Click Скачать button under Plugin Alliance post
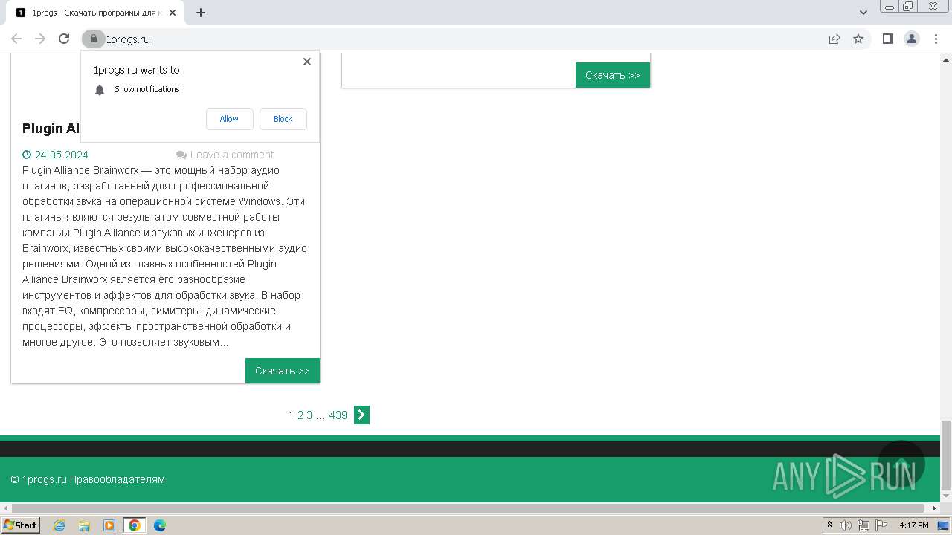Image resolution: width=952 pixels, height=535 pixels. [x=283, y=371]
